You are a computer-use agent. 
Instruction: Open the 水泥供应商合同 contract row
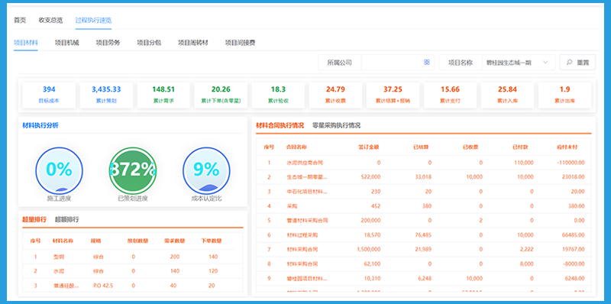[x=424, y=163]
